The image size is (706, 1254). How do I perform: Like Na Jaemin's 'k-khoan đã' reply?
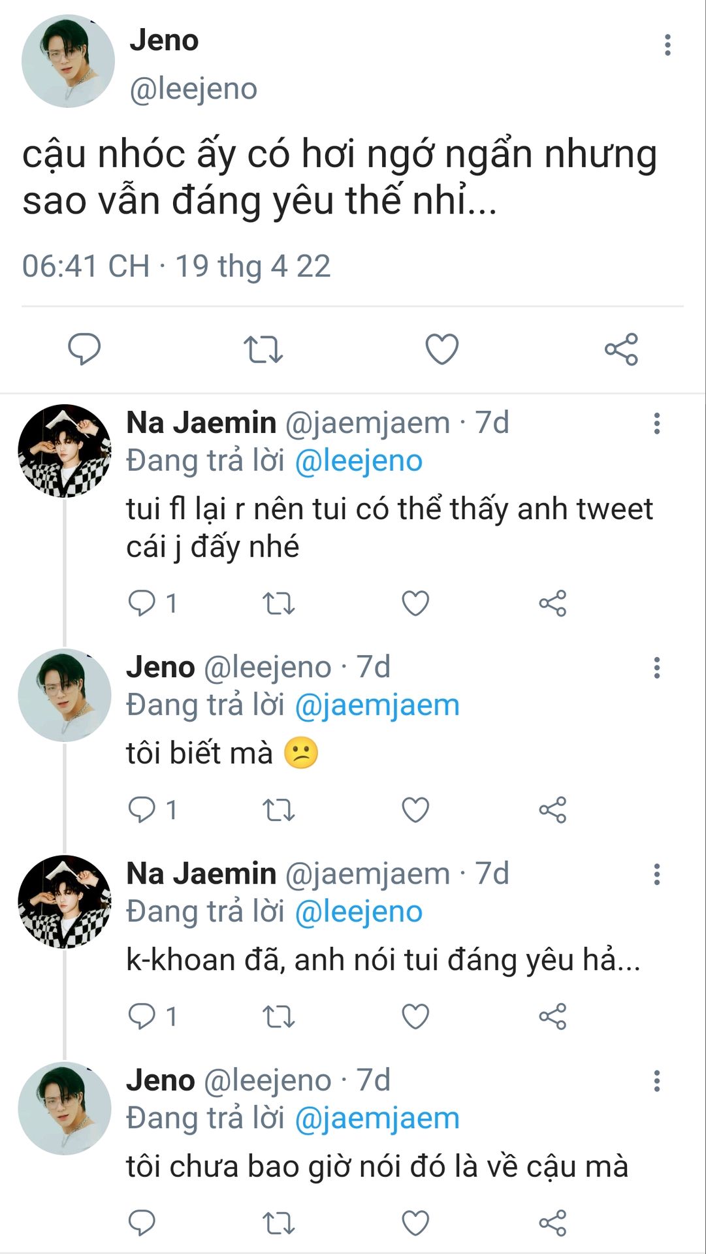coord(415,1016)
